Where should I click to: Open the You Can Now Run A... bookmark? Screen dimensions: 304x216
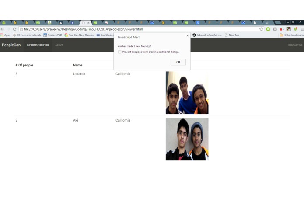pyautogui.click(x=79, y=35)
